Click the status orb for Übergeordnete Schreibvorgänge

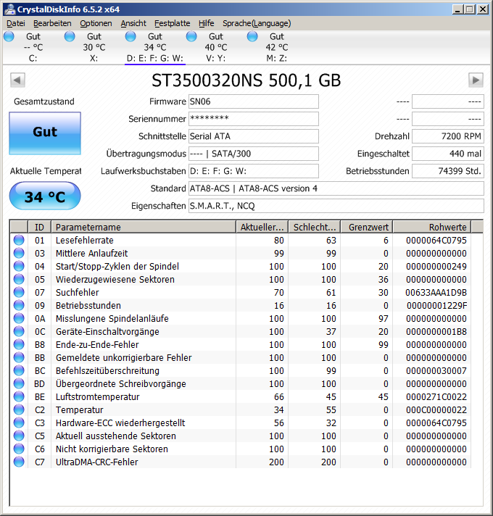[19, 383]
